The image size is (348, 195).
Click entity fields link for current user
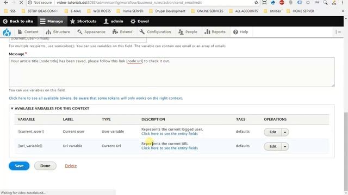pyautogui.click(x=170, y=134)
